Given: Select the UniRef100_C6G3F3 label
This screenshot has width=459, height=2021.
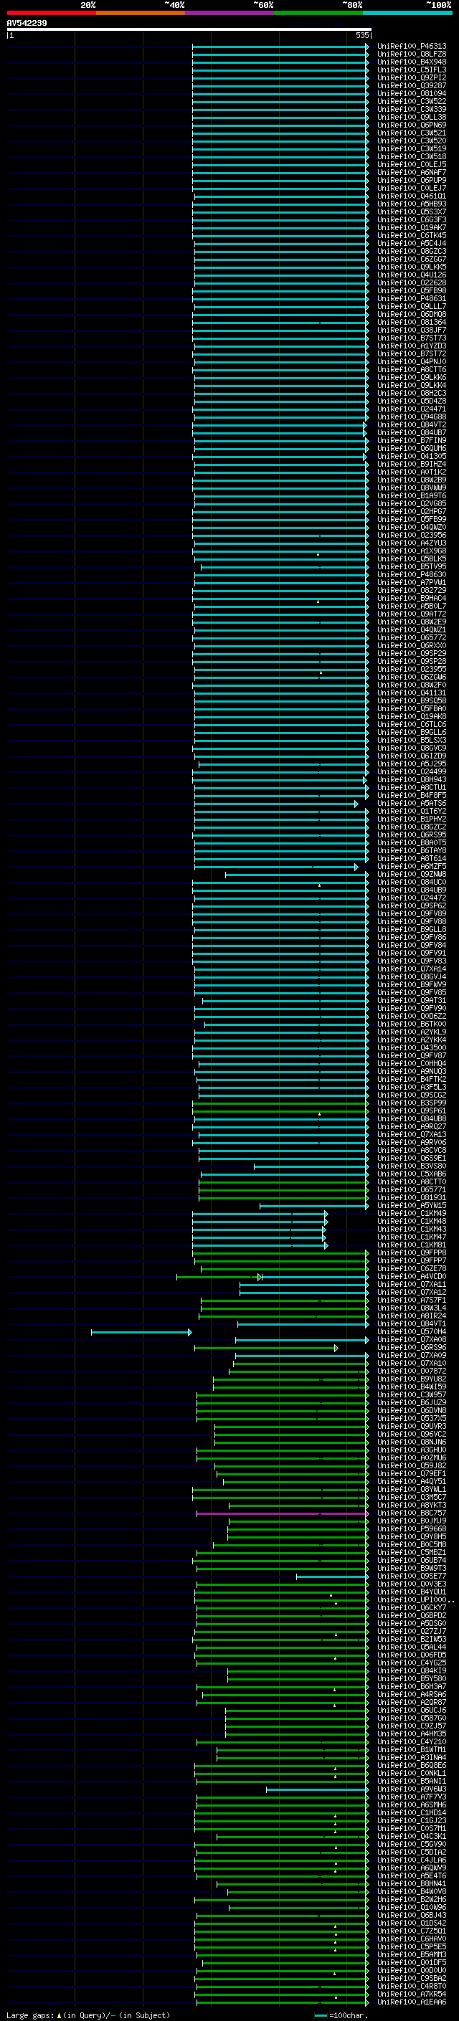Looking at the screenshot, I should 411,219.
